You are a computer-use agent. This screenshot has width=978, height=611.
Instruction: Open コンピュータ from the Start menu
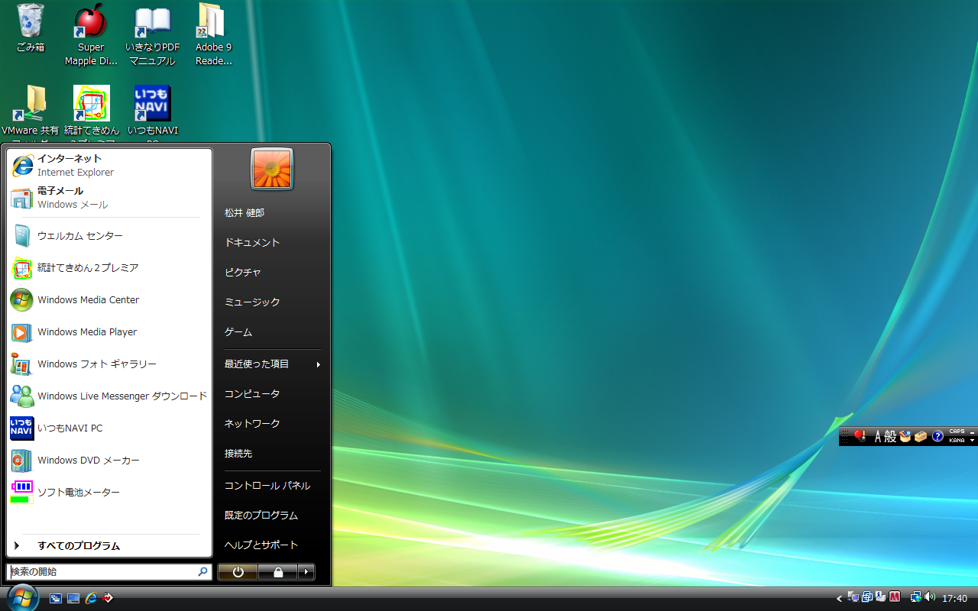point(272,394)
